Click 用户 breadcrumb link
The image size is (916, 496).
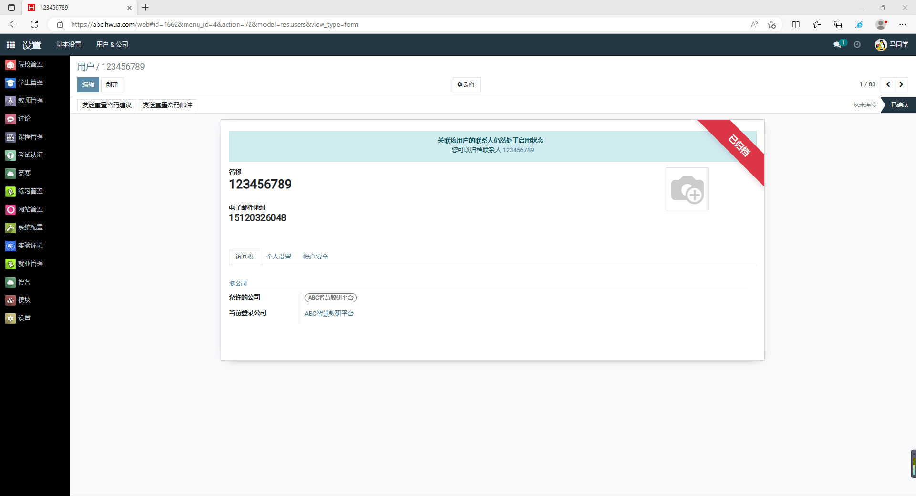(x=86, y=67)
